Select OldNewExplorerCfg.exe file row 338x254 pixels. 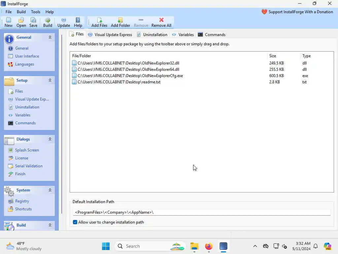[202, 76]
